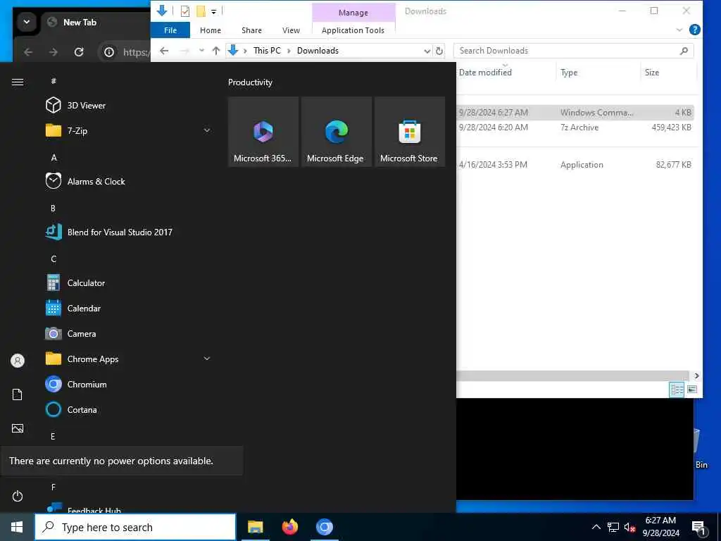Select the 7z Archive file row
The height and width of the screenshot is (541, 721).
click(x=575, y=128)
